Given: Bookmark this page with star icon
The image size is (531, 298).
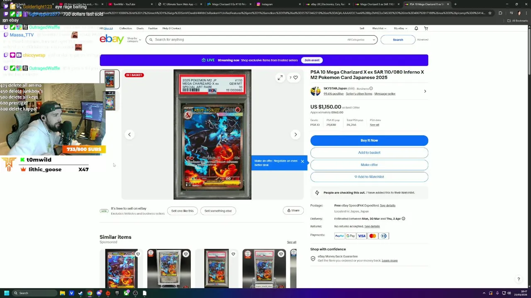Looking at the screenshot, I should click(490, 13).
